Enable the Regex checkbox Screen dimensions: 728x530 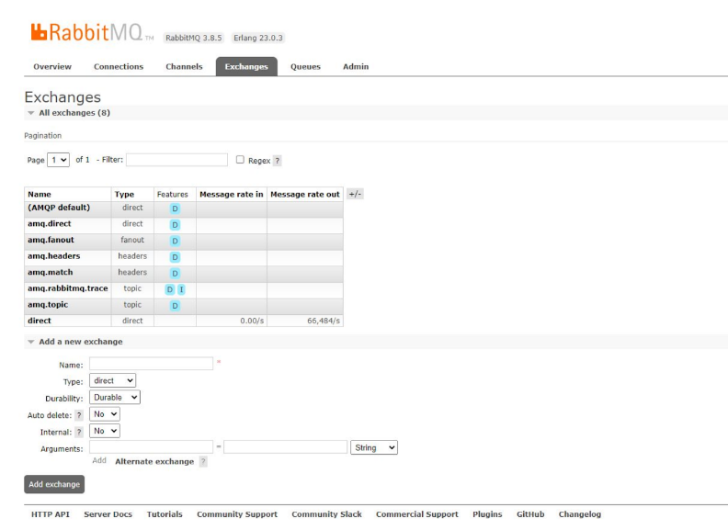[241, 160]
